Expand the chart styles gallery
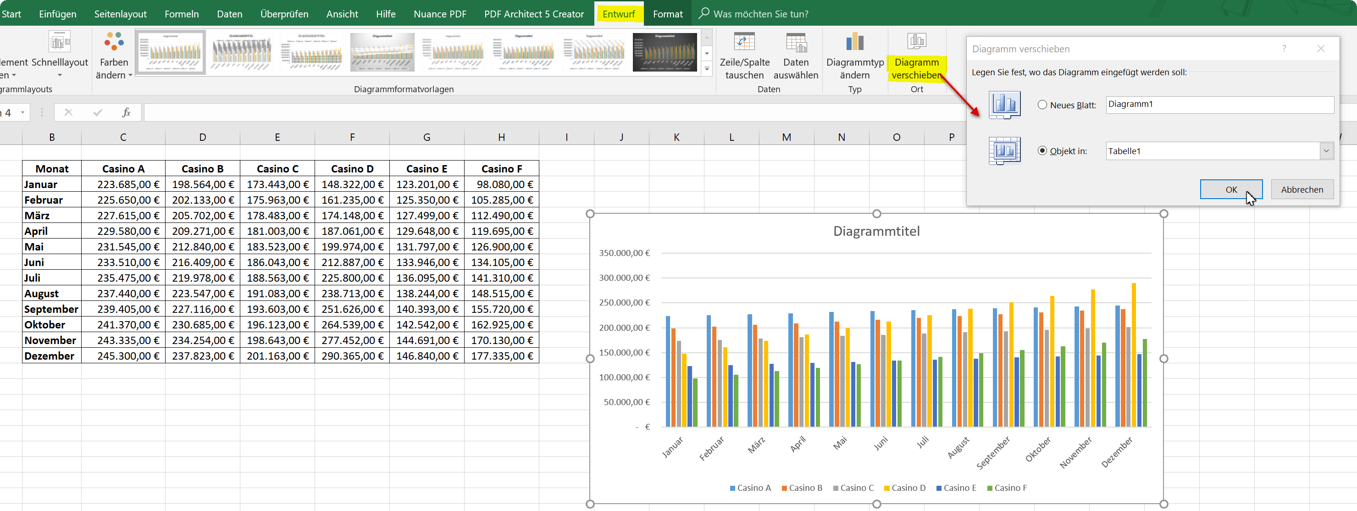Image resolution: width=1357 pixels, height=511 pixels. [707, 69]
